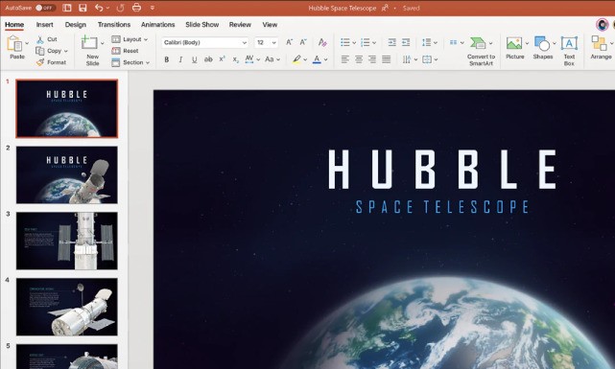The image size is (615, 369).
Task: Open the Review tab
Action: click(x=240, y=24)
